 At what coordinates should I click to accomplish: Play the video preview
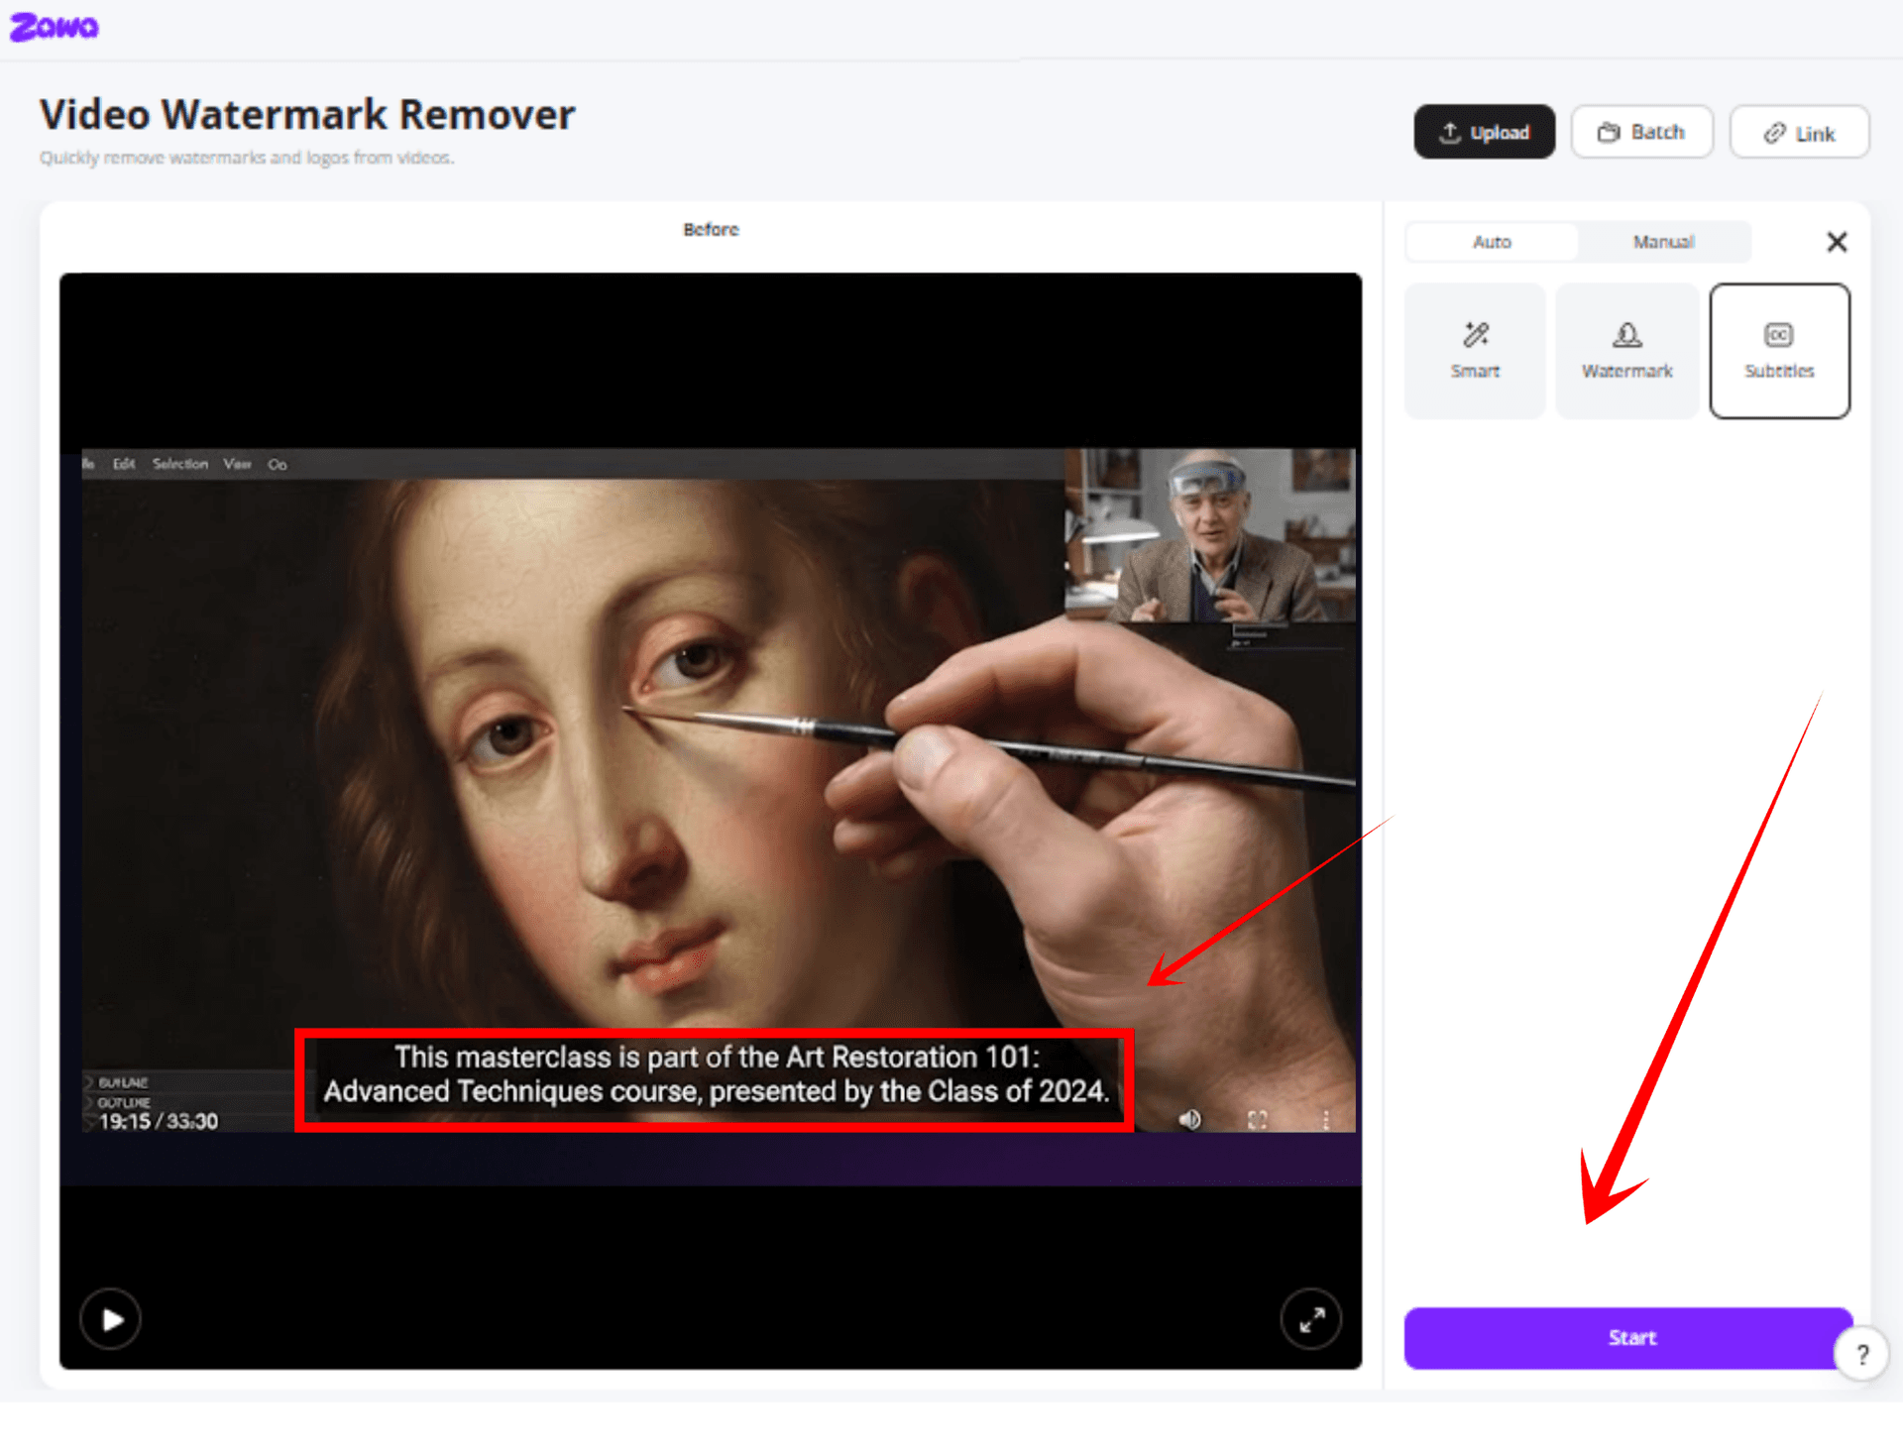111,1319
